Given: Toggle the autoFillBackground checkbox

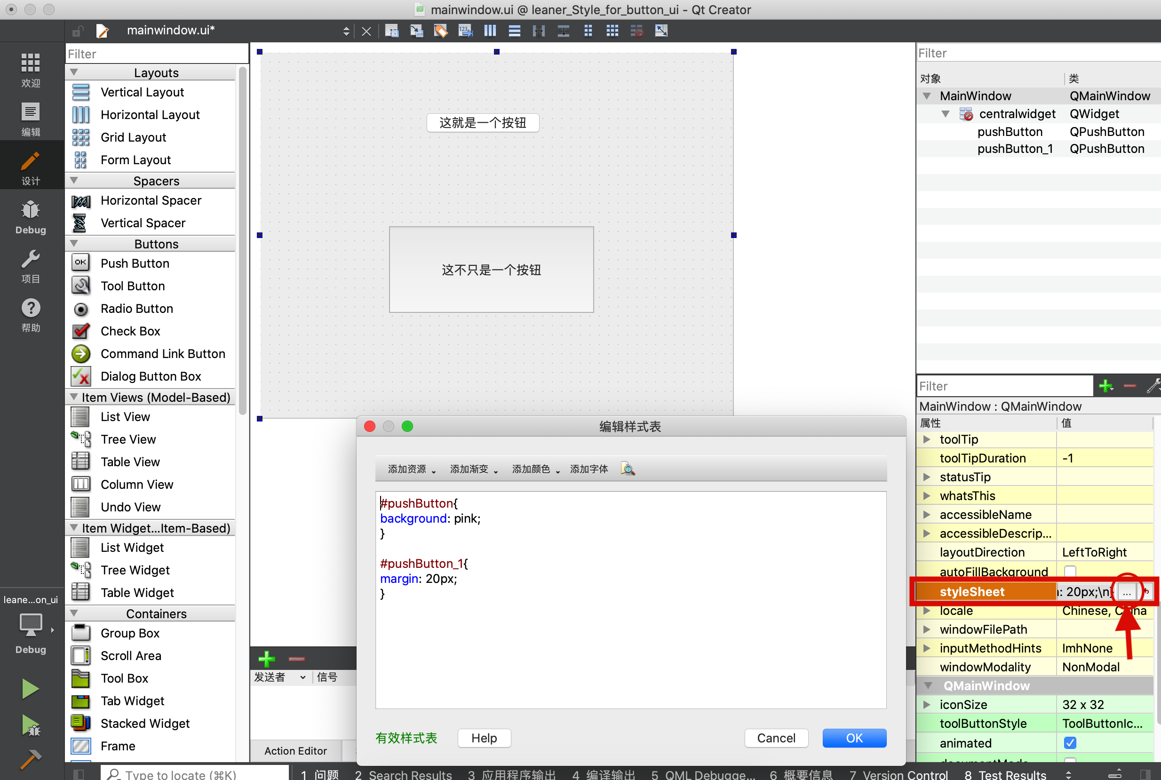Looking at the screenshot, I should (1070, 571).
